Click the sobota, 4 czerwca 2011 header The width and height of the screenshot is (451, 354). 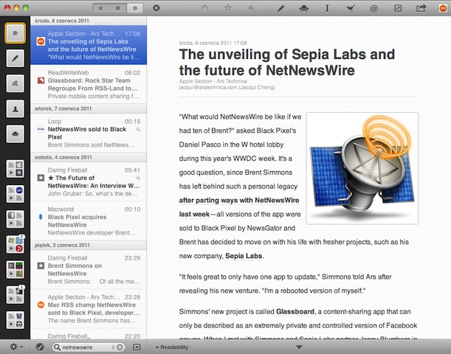[x=89, y=157]
